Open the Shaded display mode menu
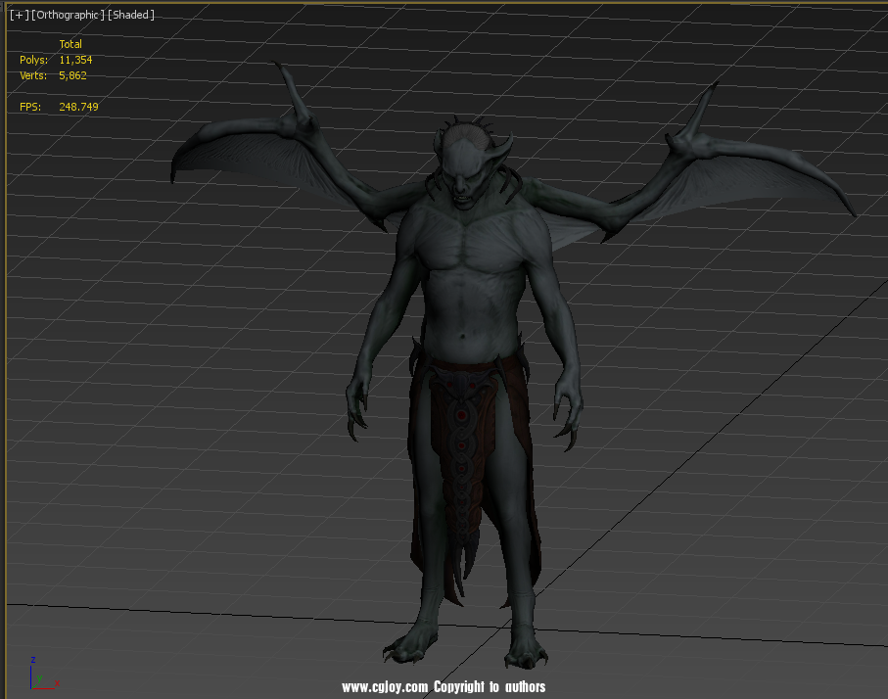The height and width of the screenshot is (699, 888). pos(131,15)
